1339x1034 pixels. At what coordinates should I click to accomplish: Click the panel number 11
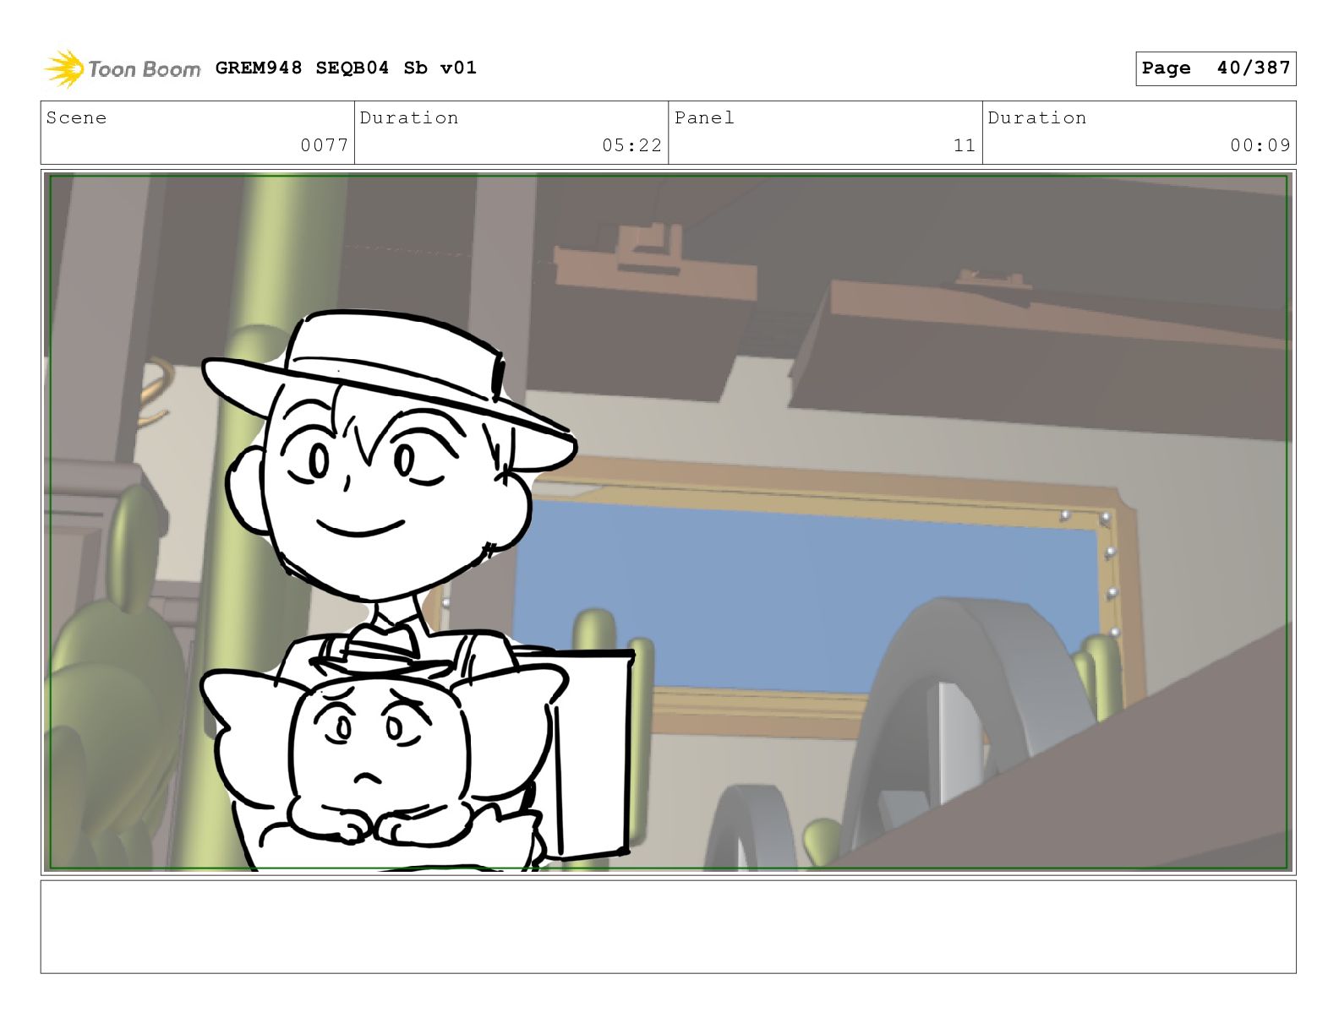[965, 145]
